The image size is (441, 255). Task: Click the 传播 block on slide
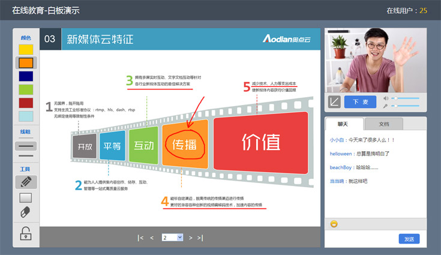pyautogui.click(x=185, y=145)
